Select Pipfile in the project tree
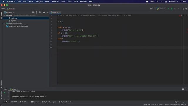Viewport: 188px width, 106px height. click(x=13, y=21)
